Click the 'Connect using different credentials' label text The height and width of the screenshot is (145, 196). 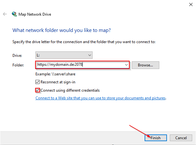(70, 90)
